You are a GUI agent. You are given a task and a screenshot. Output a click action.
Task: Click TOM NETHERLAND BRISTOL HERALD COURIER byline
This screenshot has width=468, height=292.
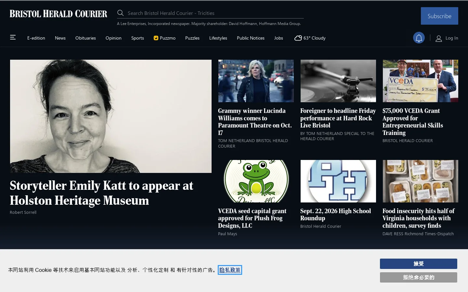(253, 143)
